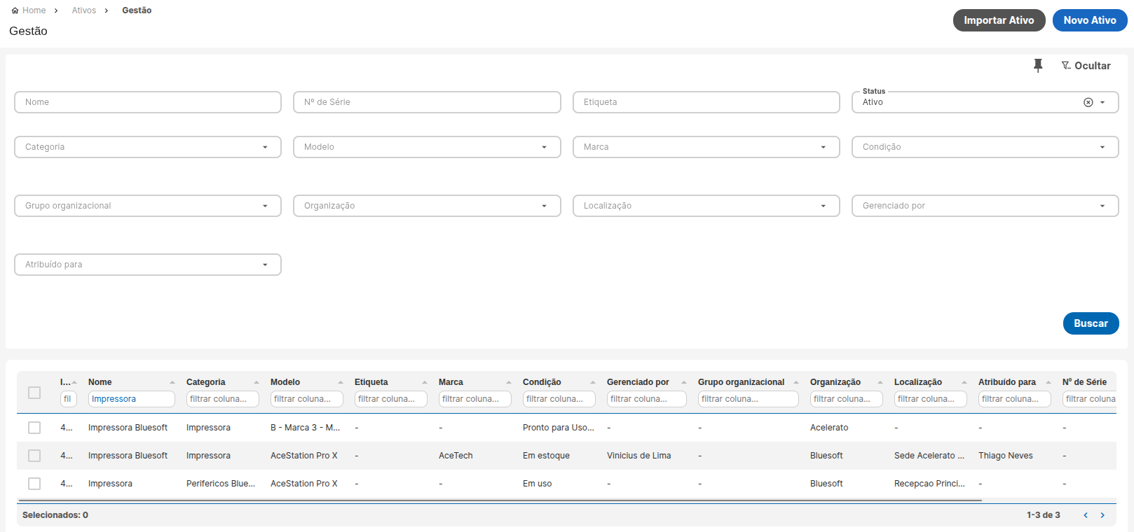The image size is (1134, 532).
Task: Sort by the Atribuído para column arrow
Action: tap(1048, 382)
